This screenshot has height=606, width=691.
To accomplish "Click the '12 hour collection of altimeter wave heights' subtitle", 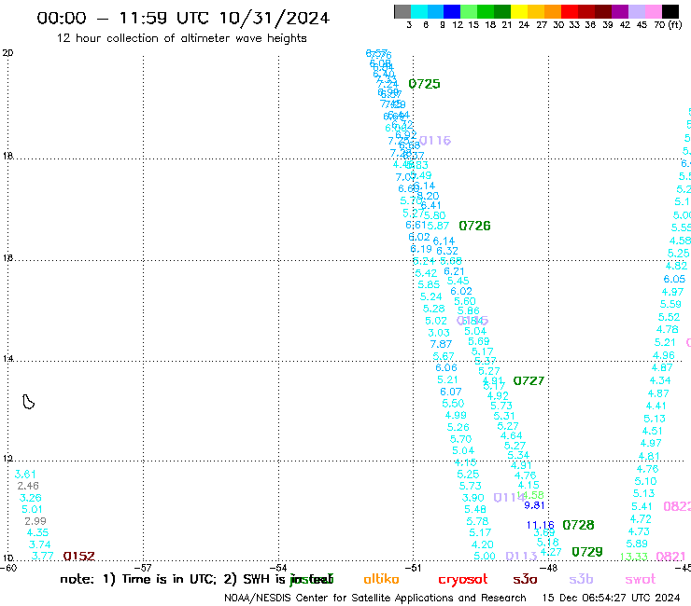I will coord(181,38).
